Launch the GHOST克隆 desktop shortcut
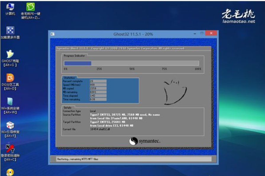The image size is (265, 176). click(x=10, y=54)
